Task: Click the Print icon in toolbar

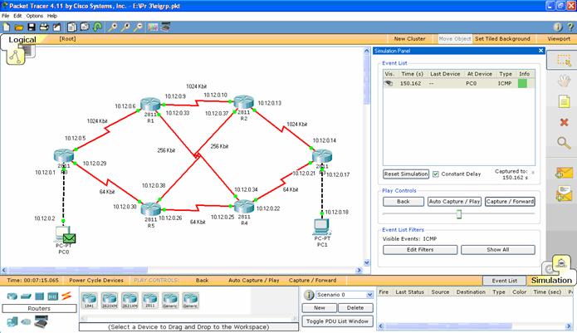Action: pyautogui.click(x=44, y=27)
